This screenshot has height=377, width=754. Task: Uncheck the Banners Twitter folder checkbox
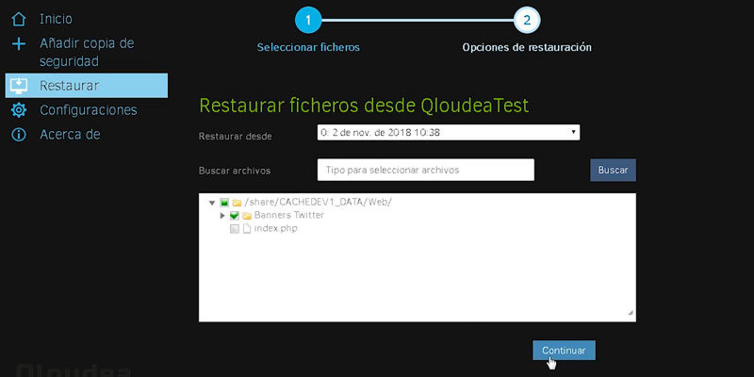(x=235, y=216)
